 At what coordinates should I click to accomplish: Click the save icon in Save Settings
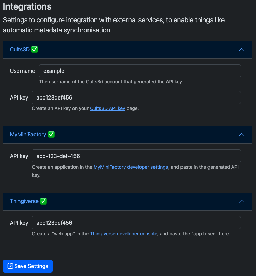[10, 266]
